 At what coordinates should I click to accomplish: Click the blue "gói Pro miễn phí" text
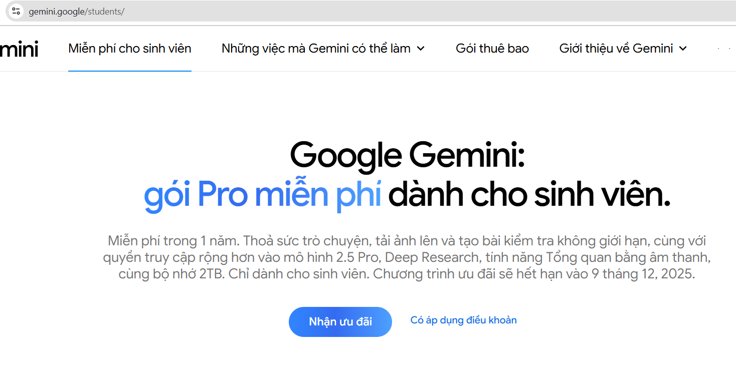click(262, 196)
